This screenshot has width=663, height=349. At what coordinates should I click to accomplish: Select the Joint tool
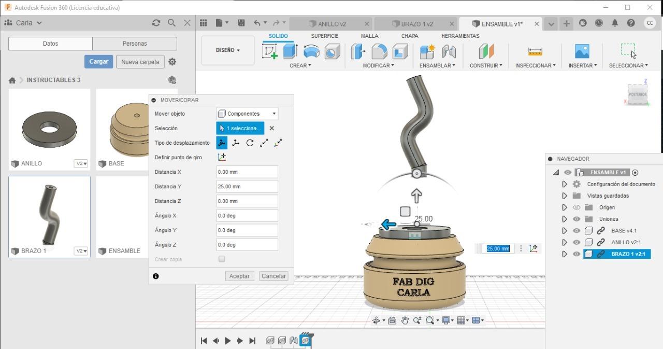(x=449, y=51)
